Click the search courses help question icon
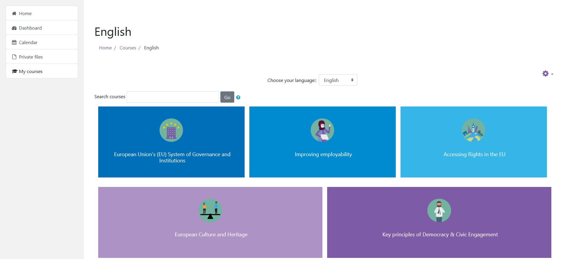562x273 pixels. point(238,97)
